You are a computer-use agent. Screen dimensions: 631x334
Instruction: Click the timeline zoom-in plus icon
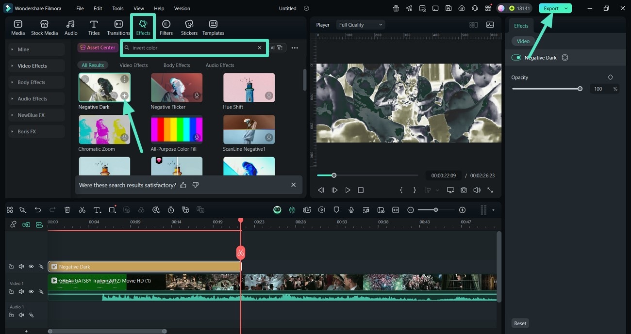pyautogui.click(x=462, y=210)
